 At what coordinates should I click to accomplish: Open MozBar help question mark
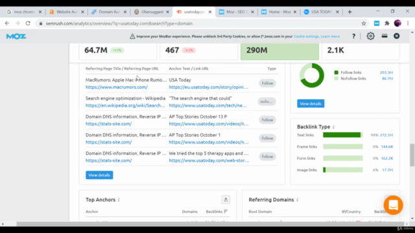point(353,36)
